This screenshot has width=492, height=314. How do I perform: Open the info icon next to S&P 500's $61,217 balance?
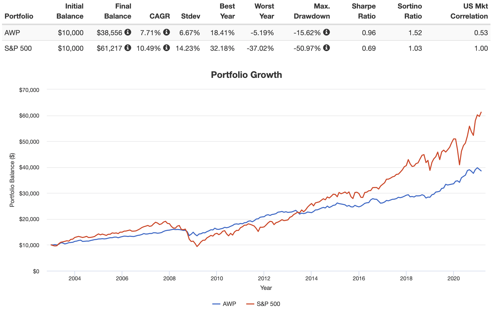tap(128, 48)
